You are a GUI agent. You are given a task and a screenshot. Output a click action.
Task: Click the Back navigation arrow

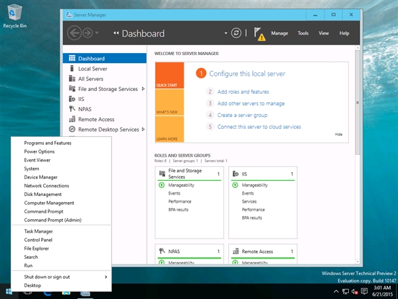(x=74, y=33)
